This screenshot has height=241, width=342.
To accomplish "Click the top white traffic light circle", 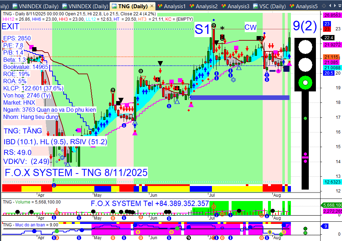I will click(305, 47).
